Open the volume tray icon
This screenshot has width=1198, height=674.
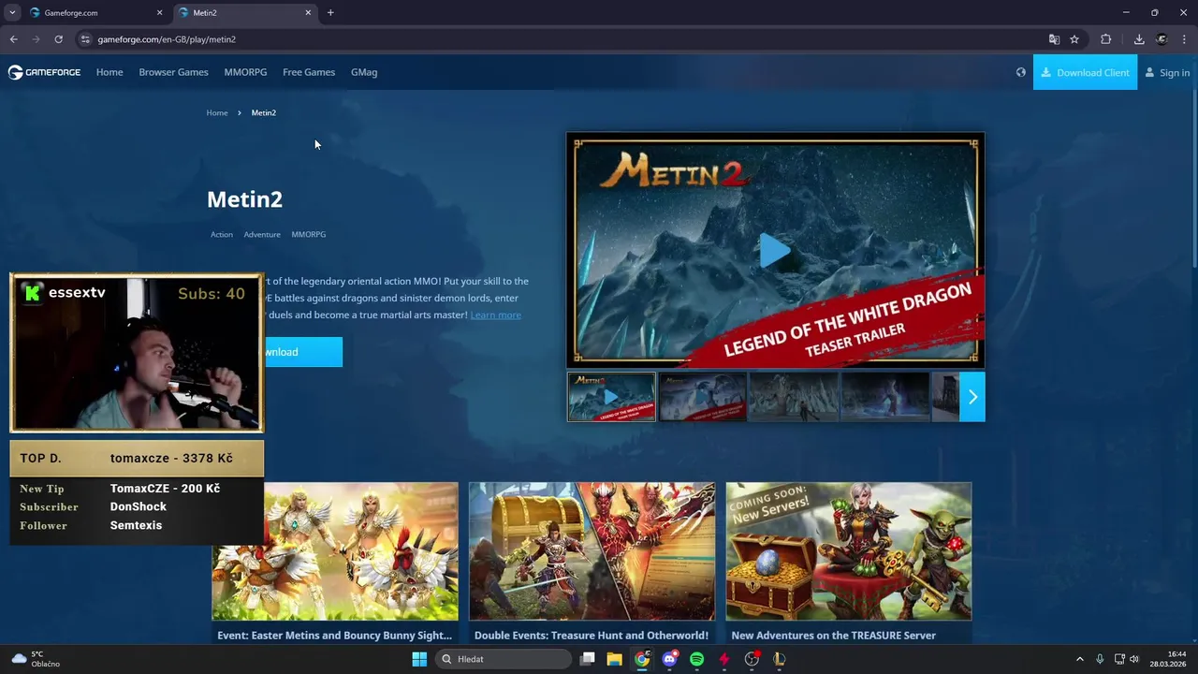[1134, 659]
